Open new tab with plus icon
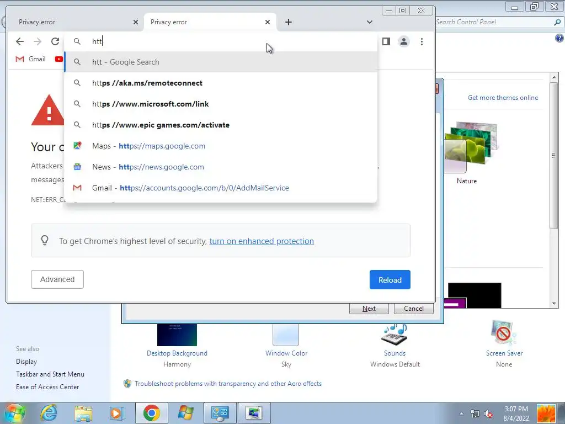Screen dimensions: 565x424 288,22
